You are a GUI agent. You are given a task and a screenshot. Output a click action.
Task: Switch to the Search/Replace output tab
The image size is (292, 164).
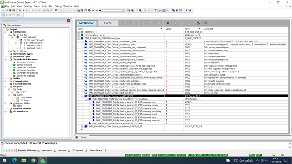click(96, 150)
